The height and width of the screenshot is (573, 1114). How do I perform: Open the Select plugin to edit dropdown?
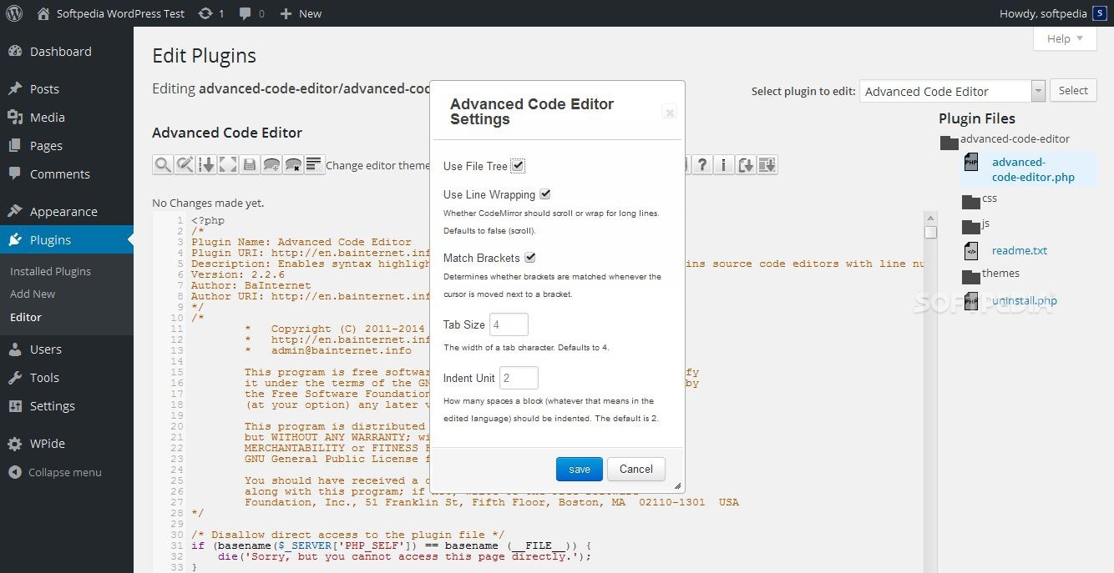tap(952, 91)
